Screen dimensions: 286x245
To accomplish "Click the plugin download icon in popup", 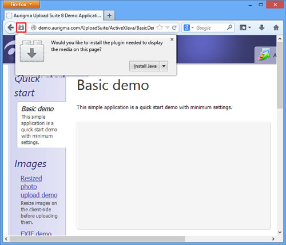I will 32,51.
